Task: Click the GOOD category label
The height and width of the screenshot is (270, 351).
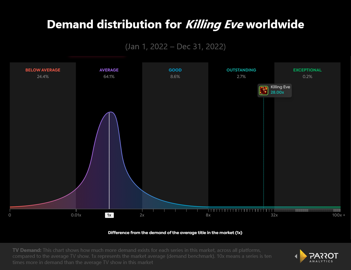Action: tap(175, 70)
